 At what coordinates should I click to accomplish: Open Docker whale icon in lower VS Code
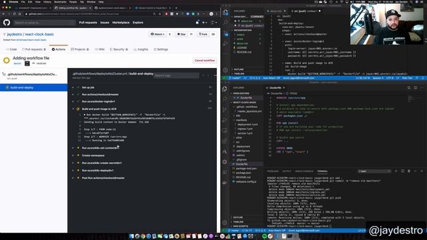[x=225, y=183]
